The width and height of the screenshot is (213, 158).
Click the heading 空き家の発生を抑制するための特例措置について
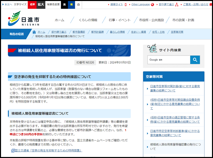tap(53, 77)
